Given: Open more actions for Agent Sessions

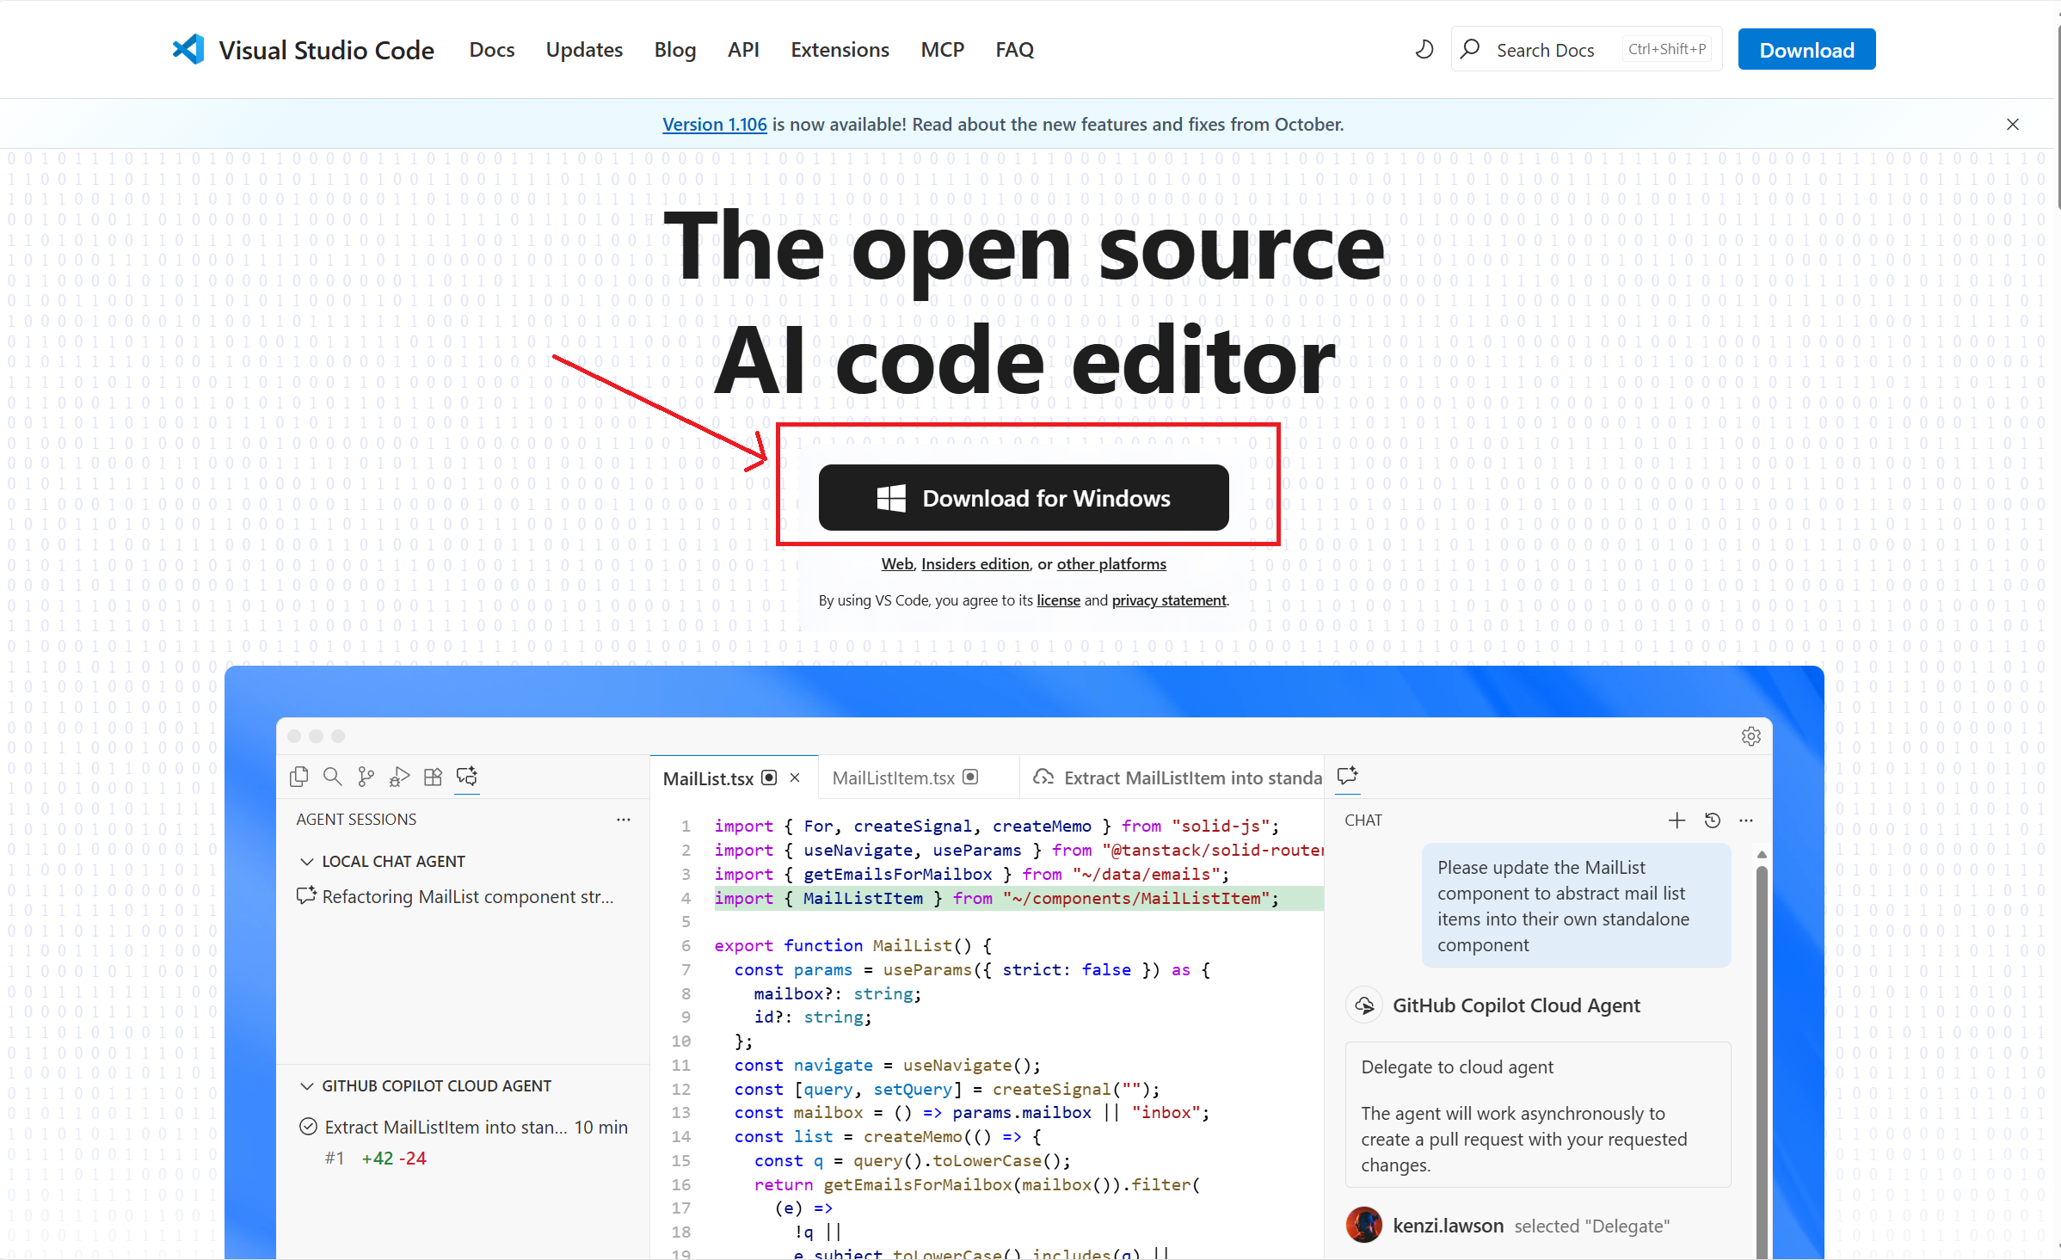Looking at the screenshot, I should click(623, 819).
